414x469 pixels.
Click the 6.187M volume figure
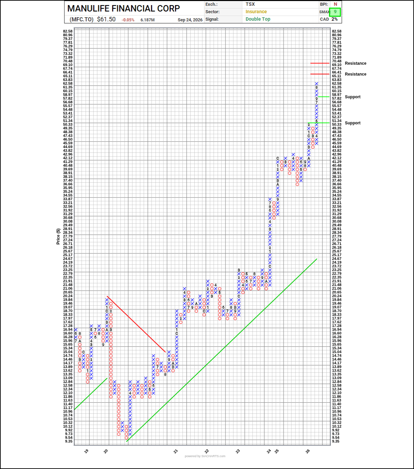click(148, 20)
